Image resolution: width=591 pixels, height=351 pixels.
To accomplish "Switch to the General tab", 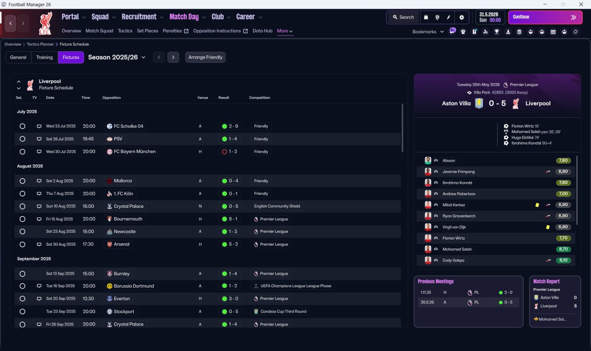I will tap(18, 57).
